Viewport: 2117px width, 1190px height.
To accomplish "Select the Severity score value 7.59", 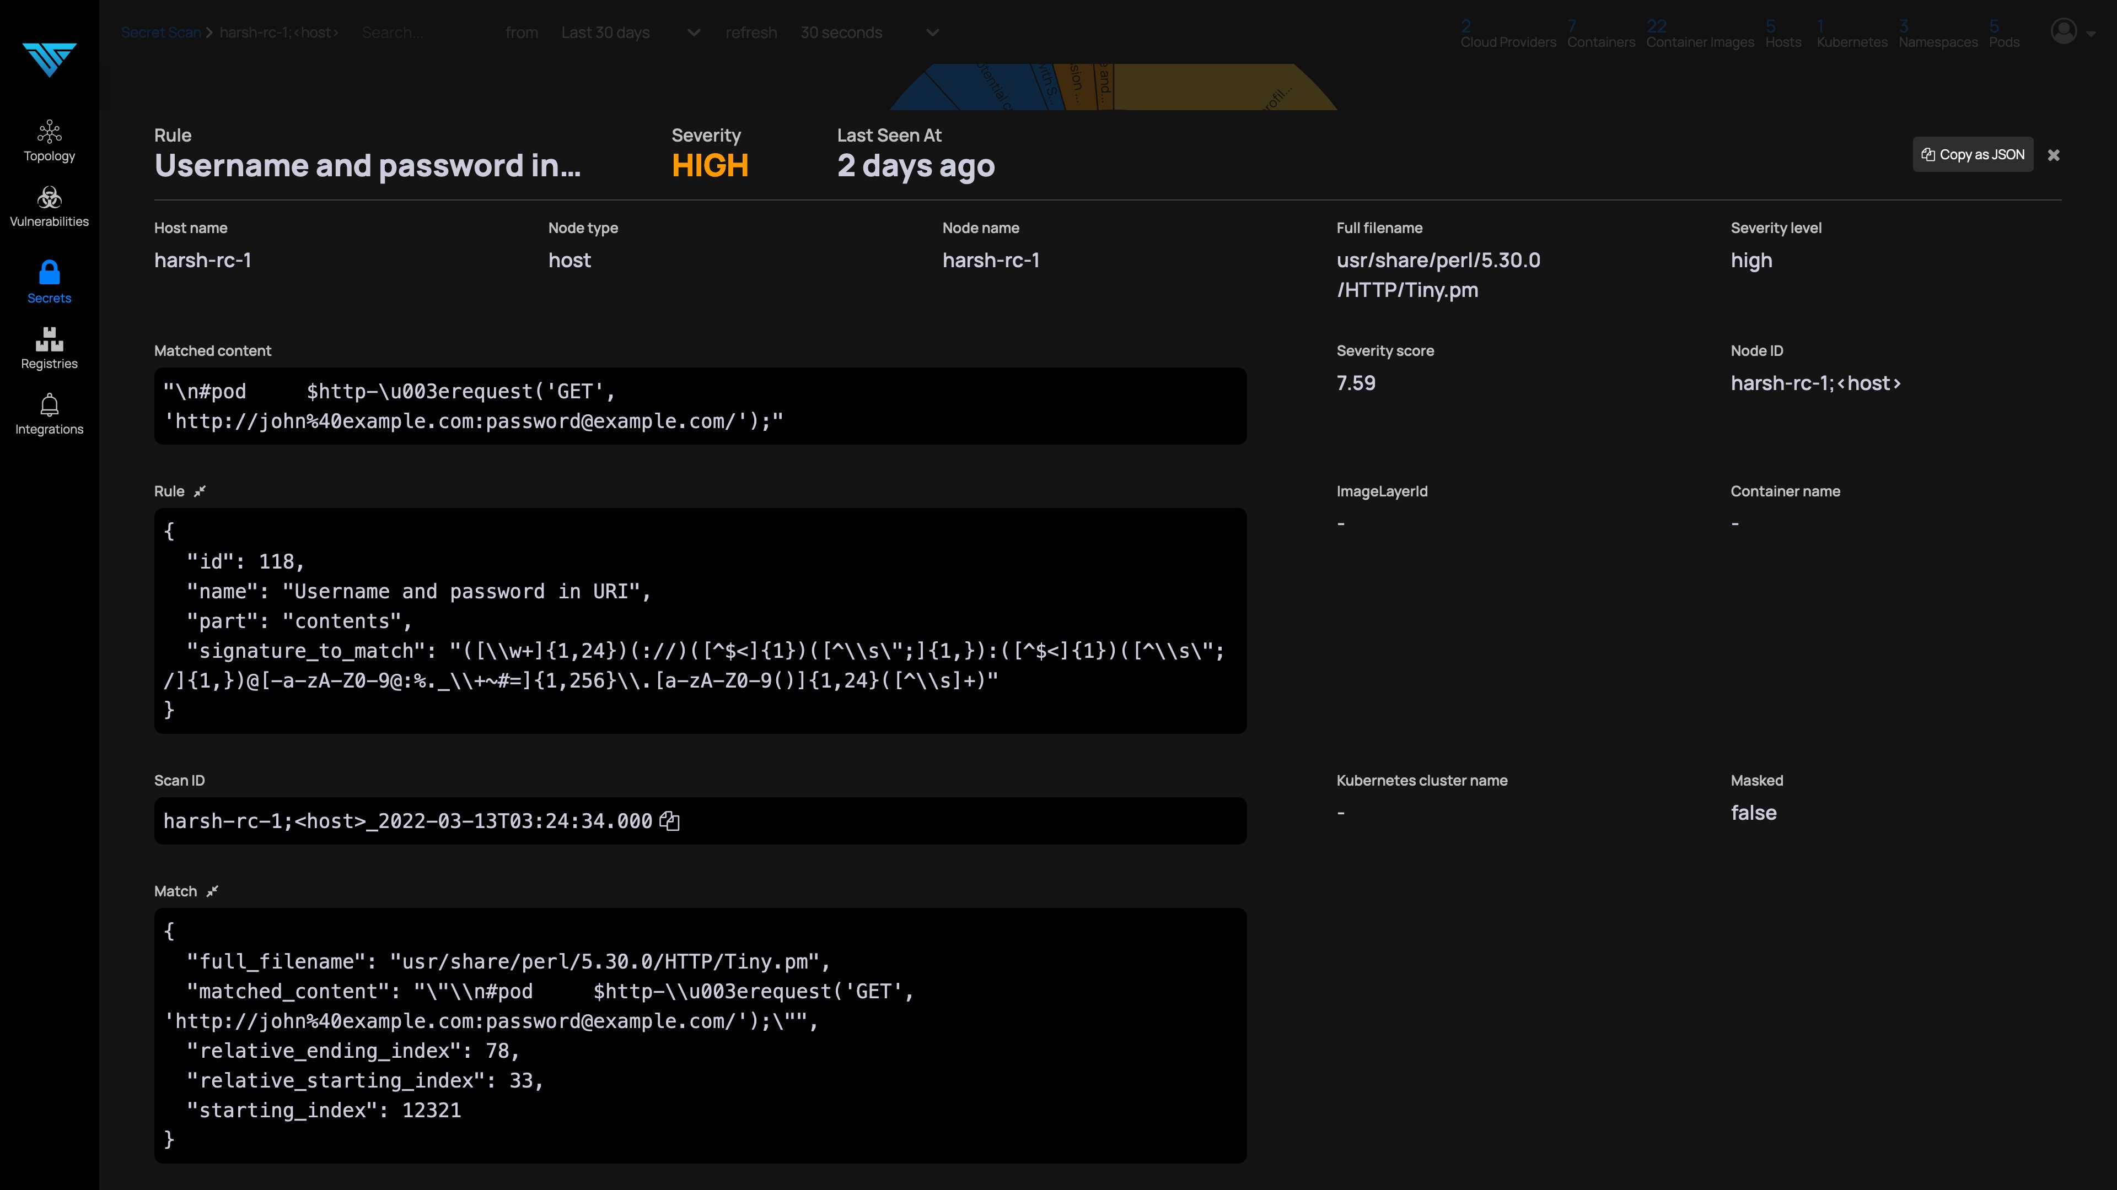I will pyautogui.click(x=1356, y=383).
